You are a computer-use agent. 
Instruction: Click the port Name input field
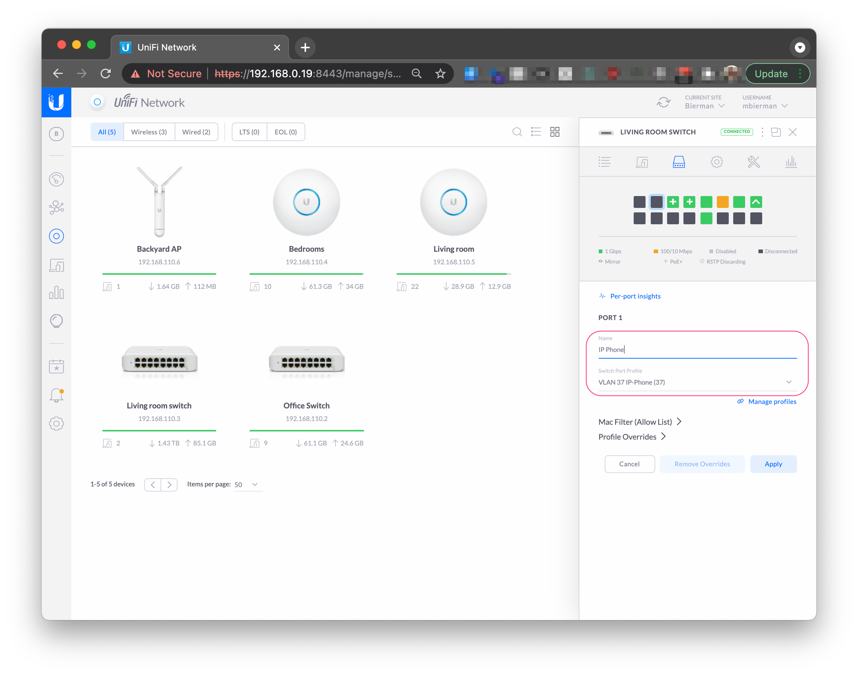point(697,350)
